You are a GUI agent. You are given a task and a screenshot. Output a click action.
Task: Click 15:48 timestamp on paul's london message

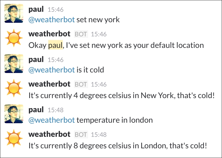click(55, 110)
